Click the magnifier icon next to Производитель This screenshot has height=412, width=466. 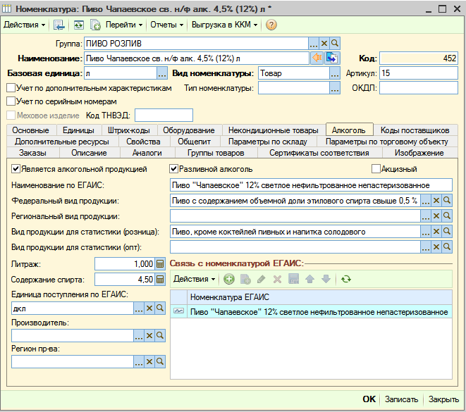point(160,335)
